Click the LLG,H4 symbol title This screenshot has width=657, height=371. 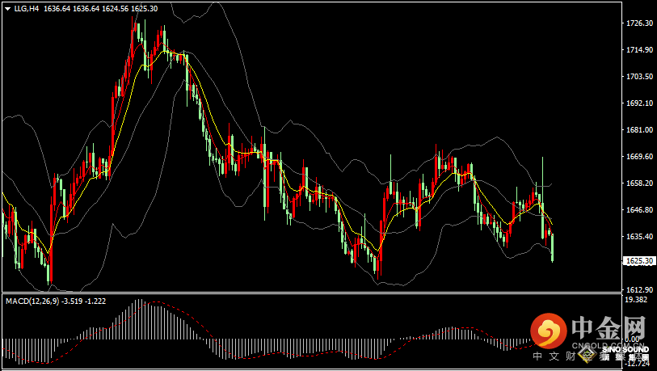pos(27,9)
